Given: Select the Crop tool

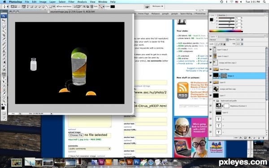Looking at the screenshot, I should point(4,35).
